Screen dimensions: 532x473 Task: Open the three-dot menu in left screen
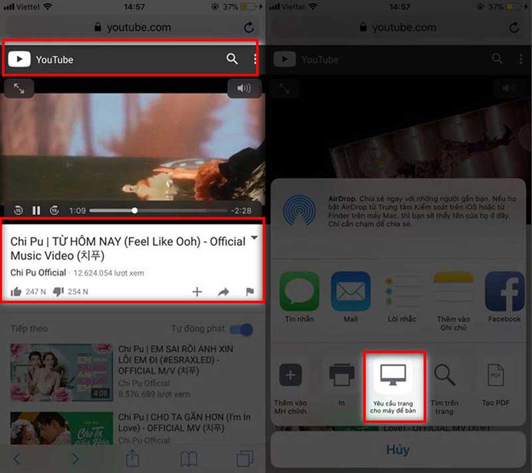point(255,59)
